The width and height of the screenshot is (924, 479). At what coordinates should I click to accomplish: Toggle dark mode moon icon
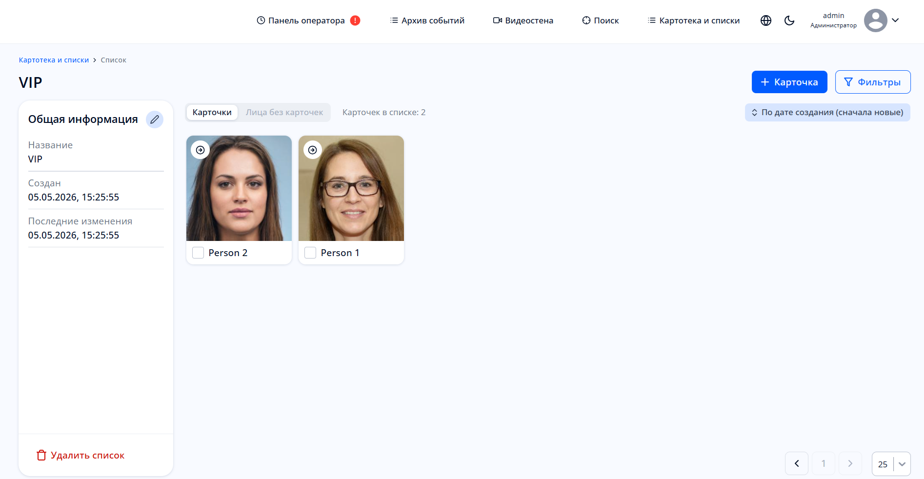(789, 20)
